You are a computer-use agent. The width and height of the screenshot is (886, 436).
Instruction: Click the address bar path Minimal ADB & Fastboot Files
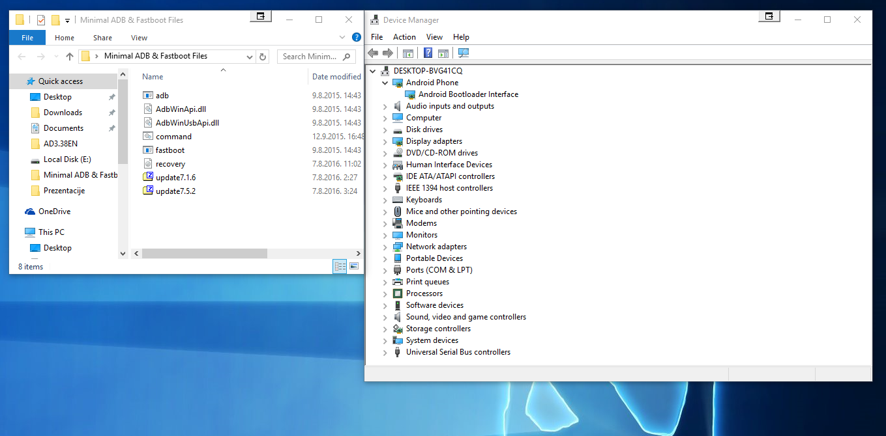[x=156, y=56]
